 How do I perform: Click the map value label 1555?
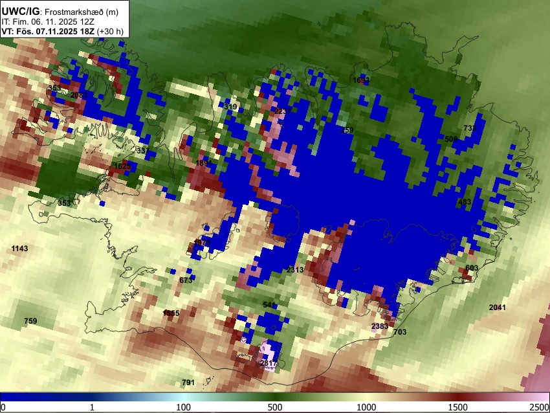171,313
